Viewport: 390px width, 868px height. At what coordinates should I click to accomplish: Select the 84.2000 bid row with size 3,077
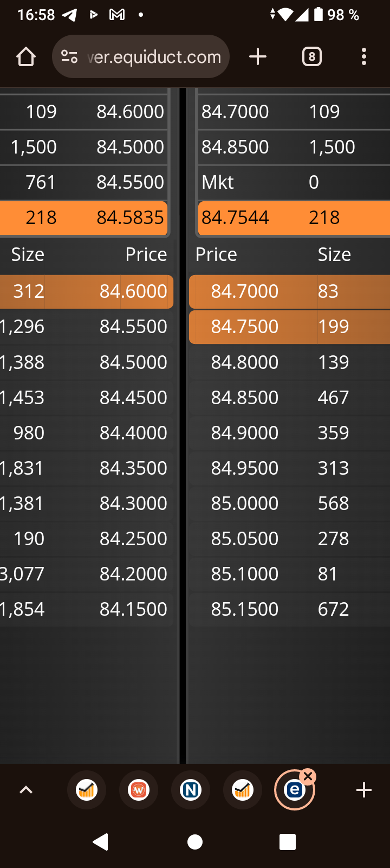87,574
